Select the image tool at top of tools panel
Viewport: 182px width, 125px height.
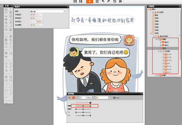tap(6, 9)
